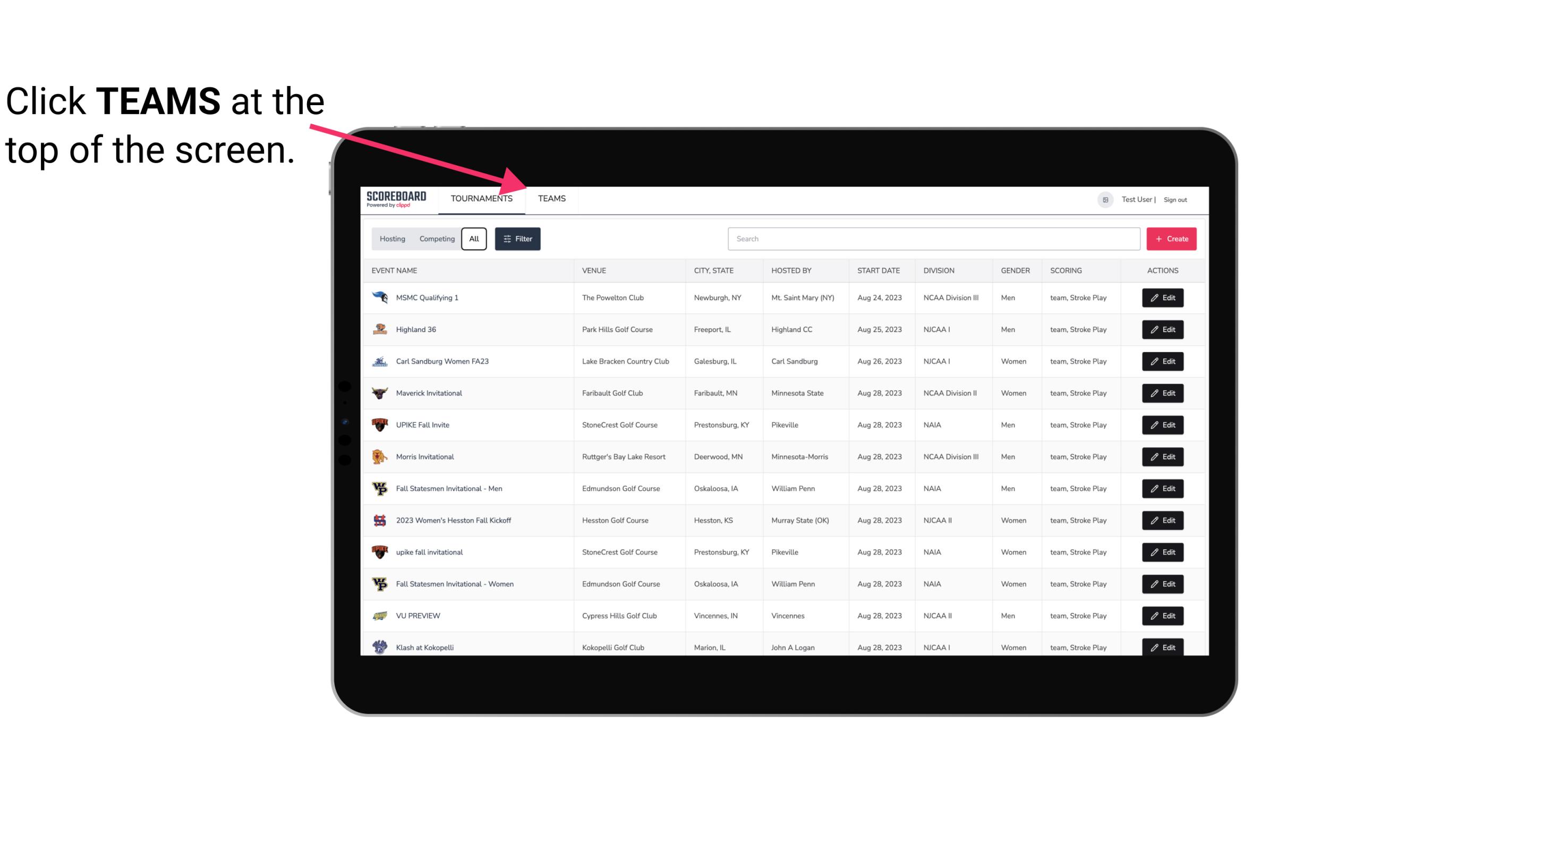Toggle the Competing filter tab
The height and width of the screenshot is (843, 1567).
(x=436, y=239)
